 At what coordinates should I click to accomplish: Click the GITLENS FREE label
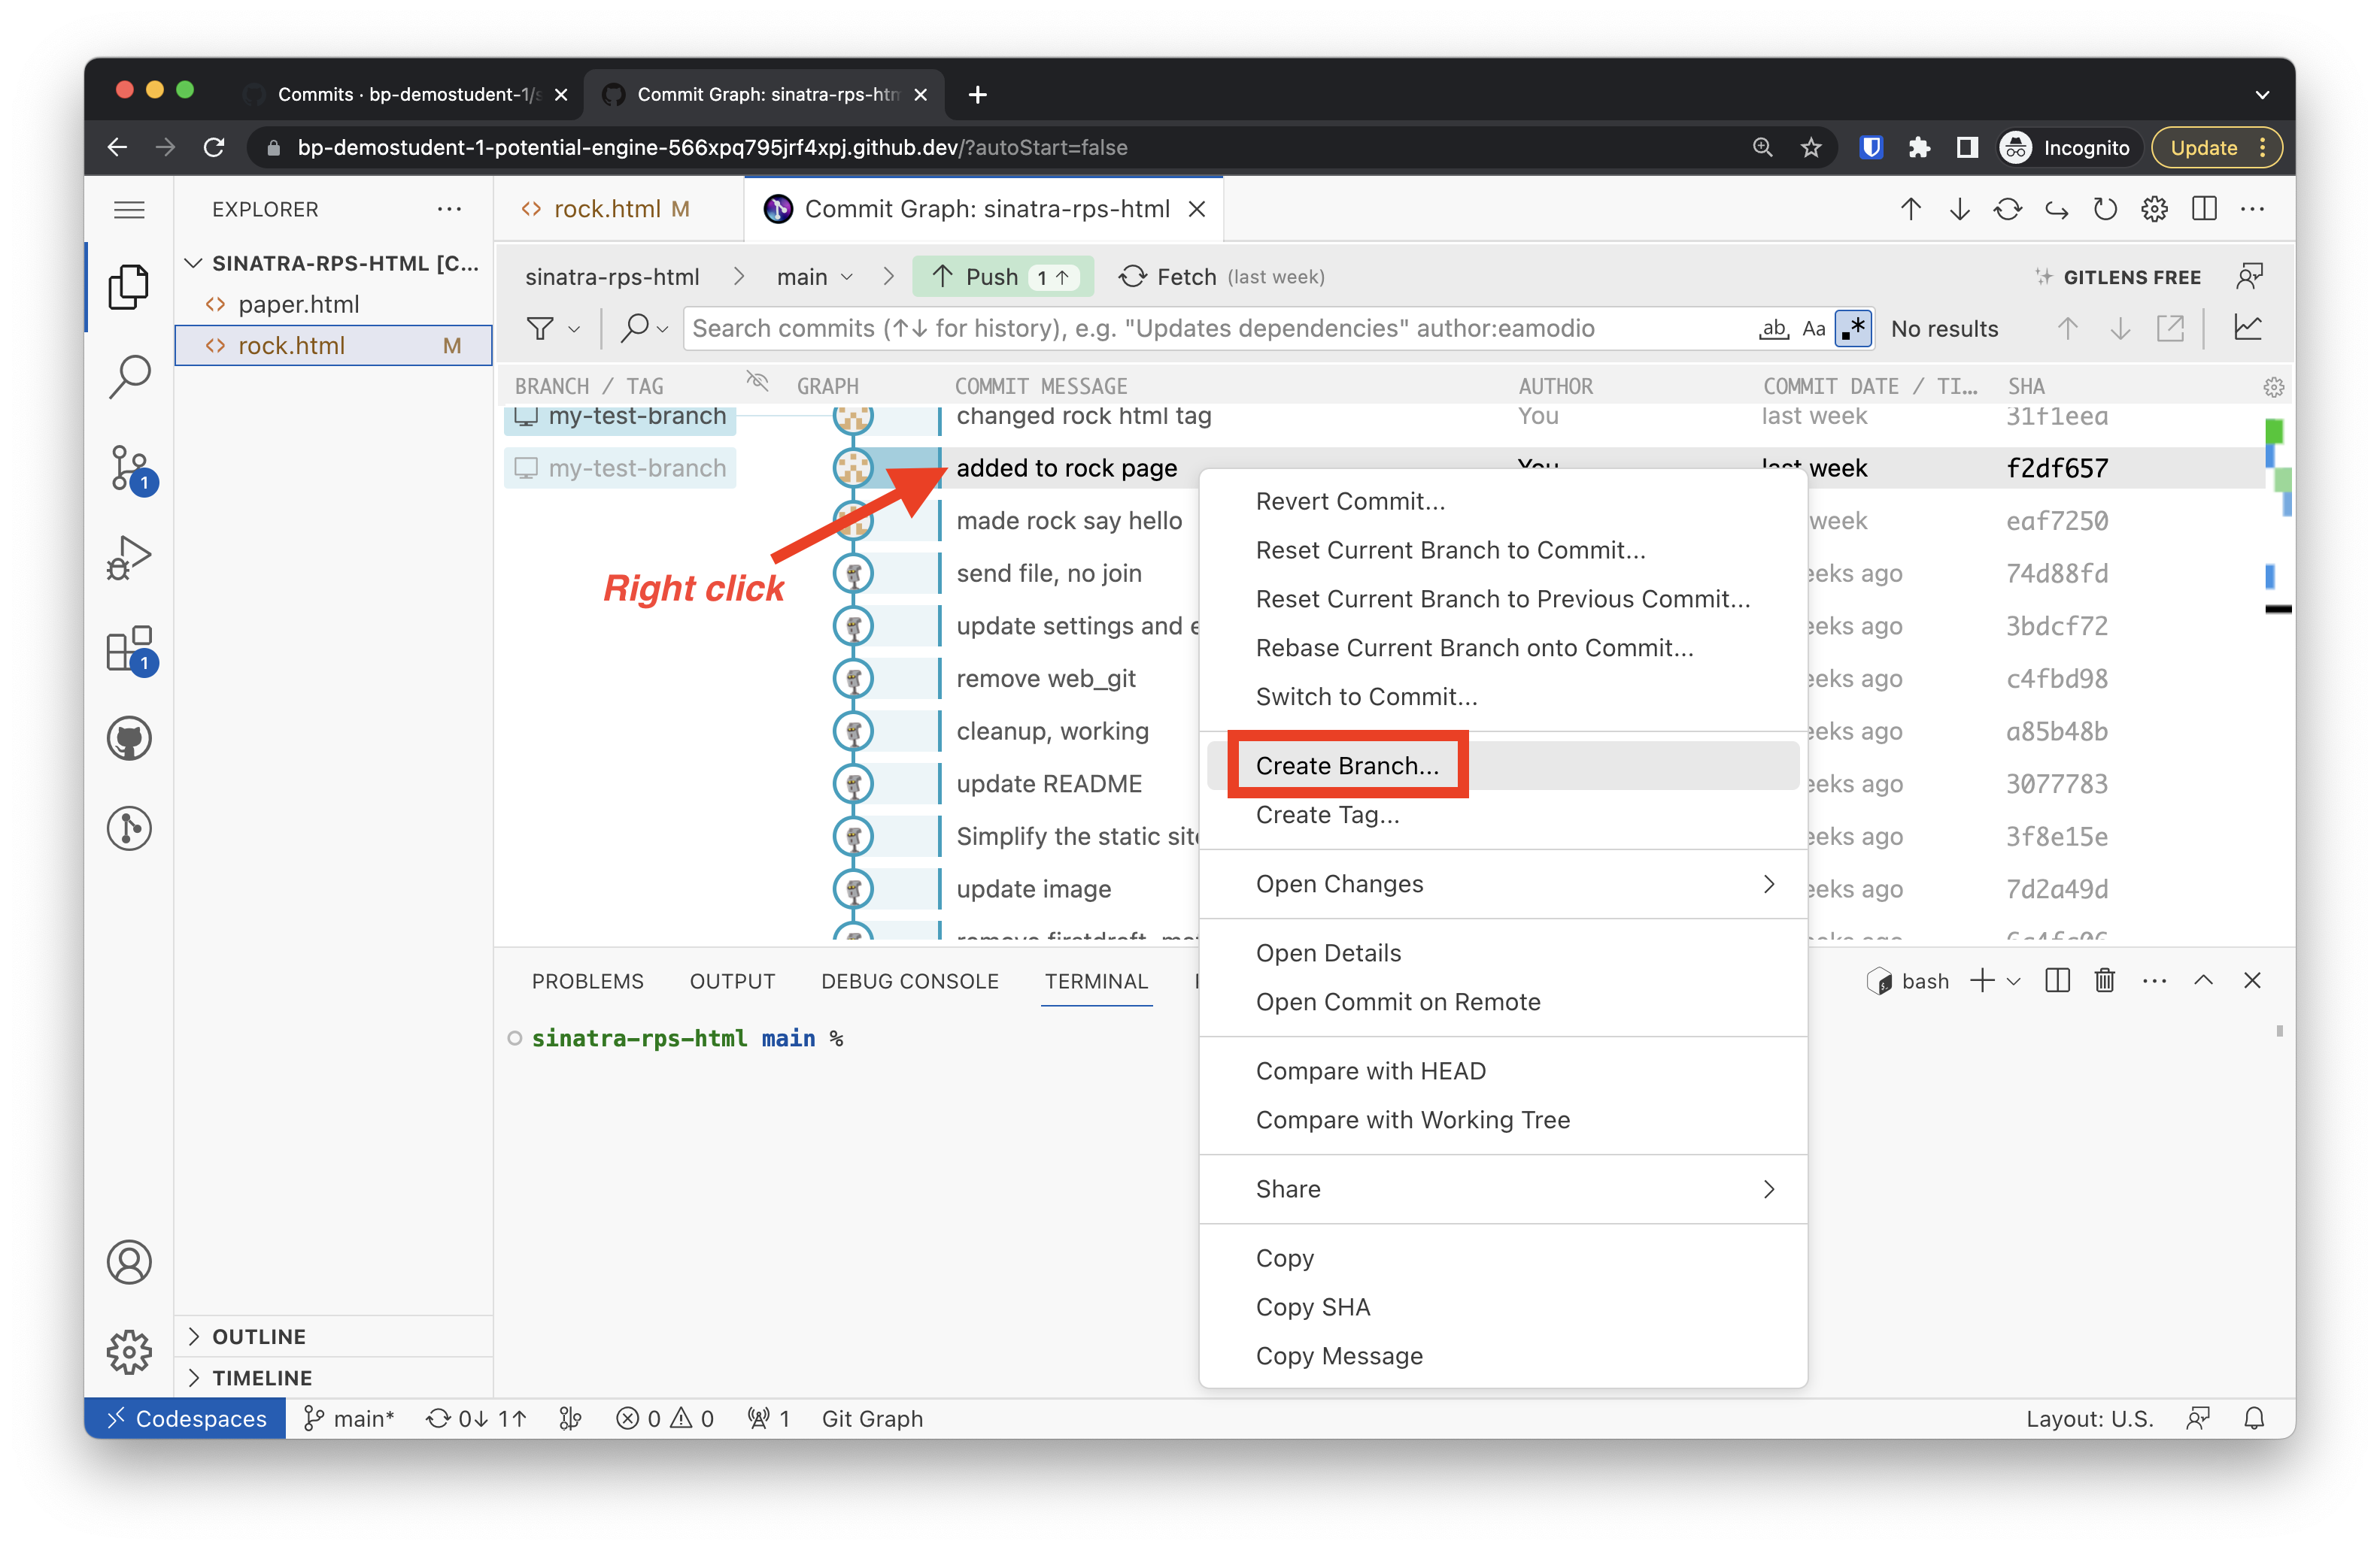[x=2131, y=278]
